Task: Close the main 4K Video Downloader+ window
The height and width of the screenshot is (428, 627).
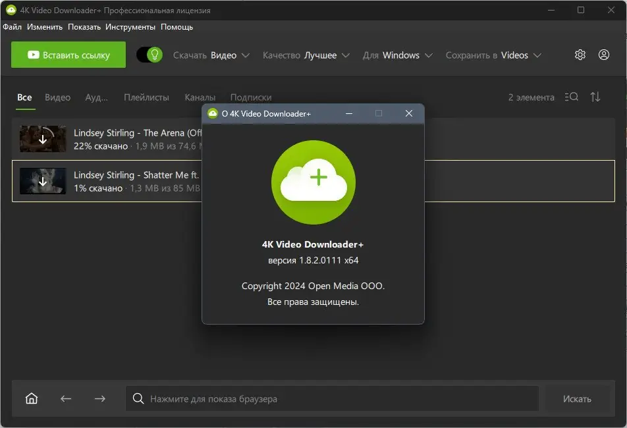Action: [611, 10]
